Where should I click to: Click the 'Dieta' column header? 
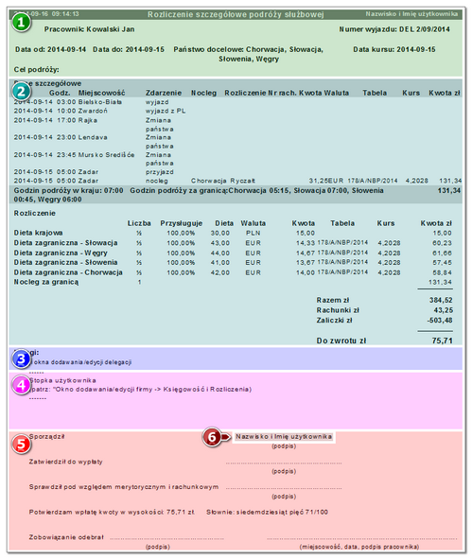click(224, 223)
